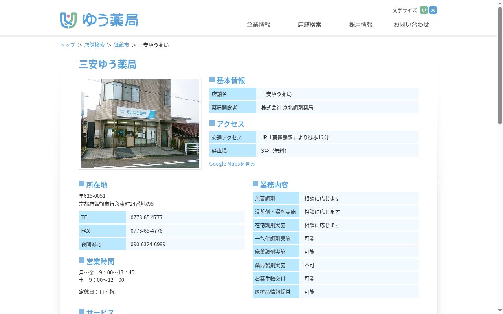This screenshot has height=314, width=503.
Task: Click the アクセス section heading
Action: 231,124
